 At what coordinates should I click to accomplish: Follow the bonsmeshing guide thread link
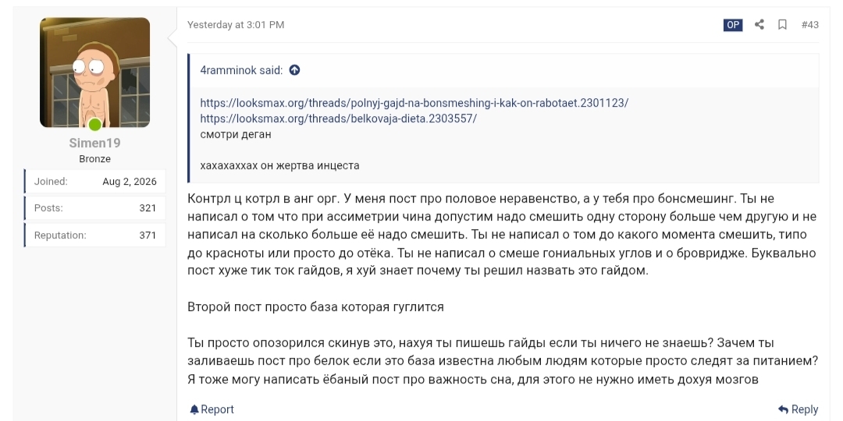[414, 103]
